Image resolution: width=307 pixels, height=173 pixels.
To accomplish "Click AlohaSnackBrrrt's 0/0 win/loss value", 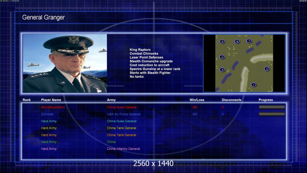I will pos(195,107).
